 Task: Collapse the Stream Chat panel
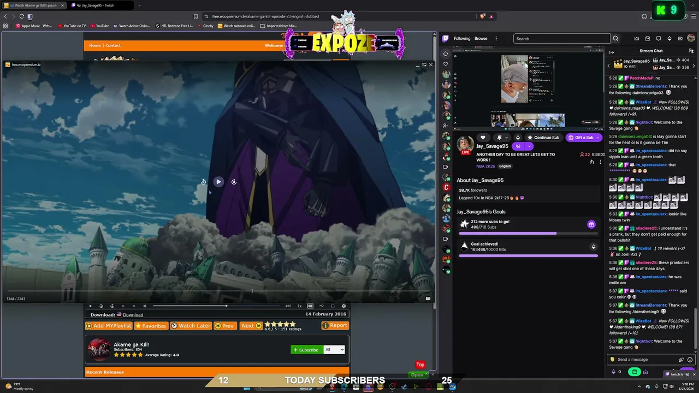coord(612,52)
